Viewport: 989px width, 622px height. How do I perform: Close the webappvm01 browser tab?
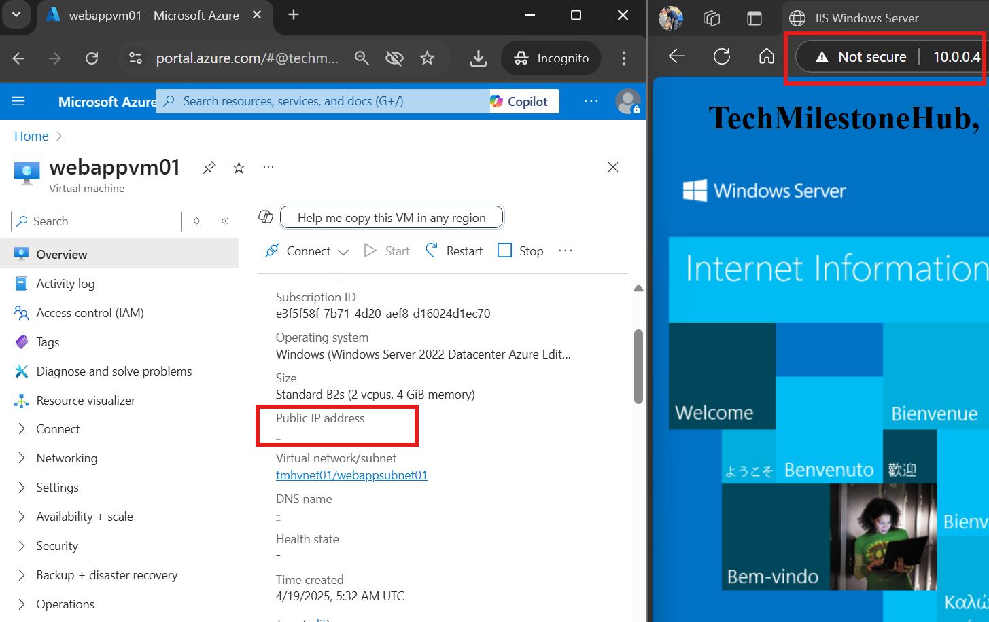(257, 15)
